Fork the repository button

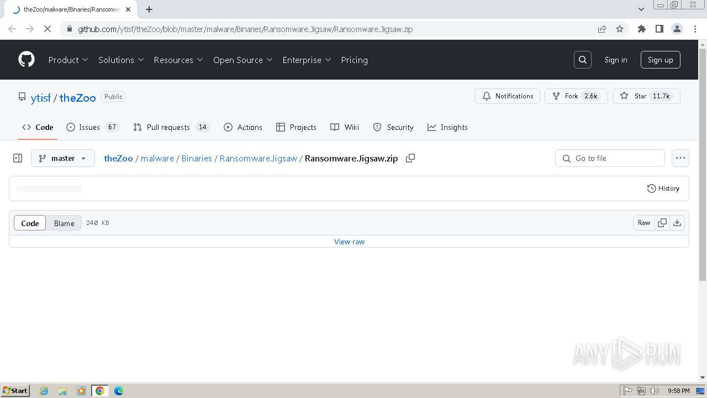click(576, 96)
